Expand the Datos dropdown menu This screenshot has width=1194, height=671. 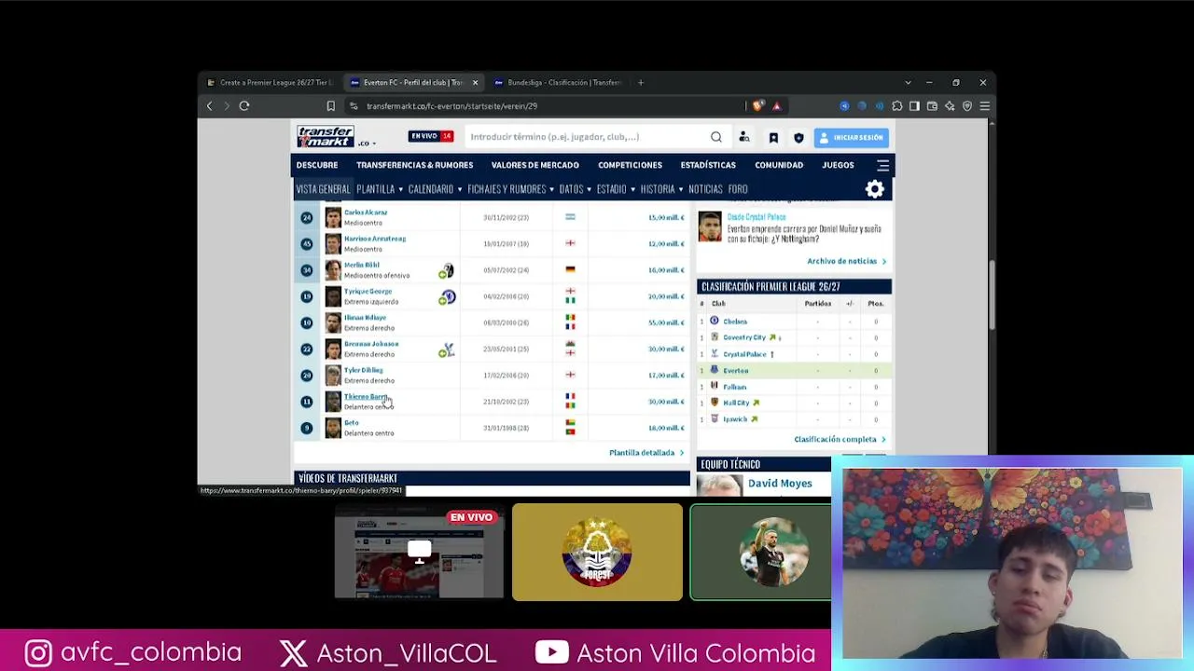pos(576,189)
